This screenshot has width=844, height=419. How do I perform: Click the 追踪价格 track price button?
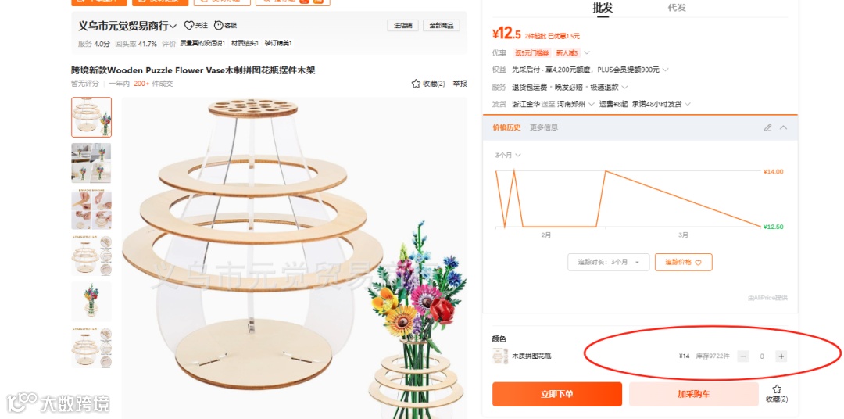click(683, 263)
